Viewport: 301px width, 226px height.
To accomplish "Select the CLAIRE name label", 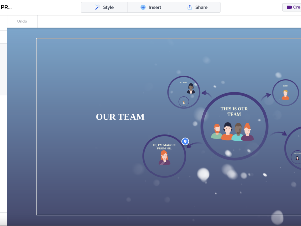I will (x=183, y=83).
